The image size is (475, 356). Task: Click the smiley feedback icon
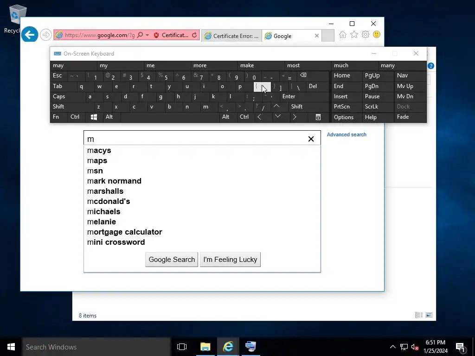point(377,34)
